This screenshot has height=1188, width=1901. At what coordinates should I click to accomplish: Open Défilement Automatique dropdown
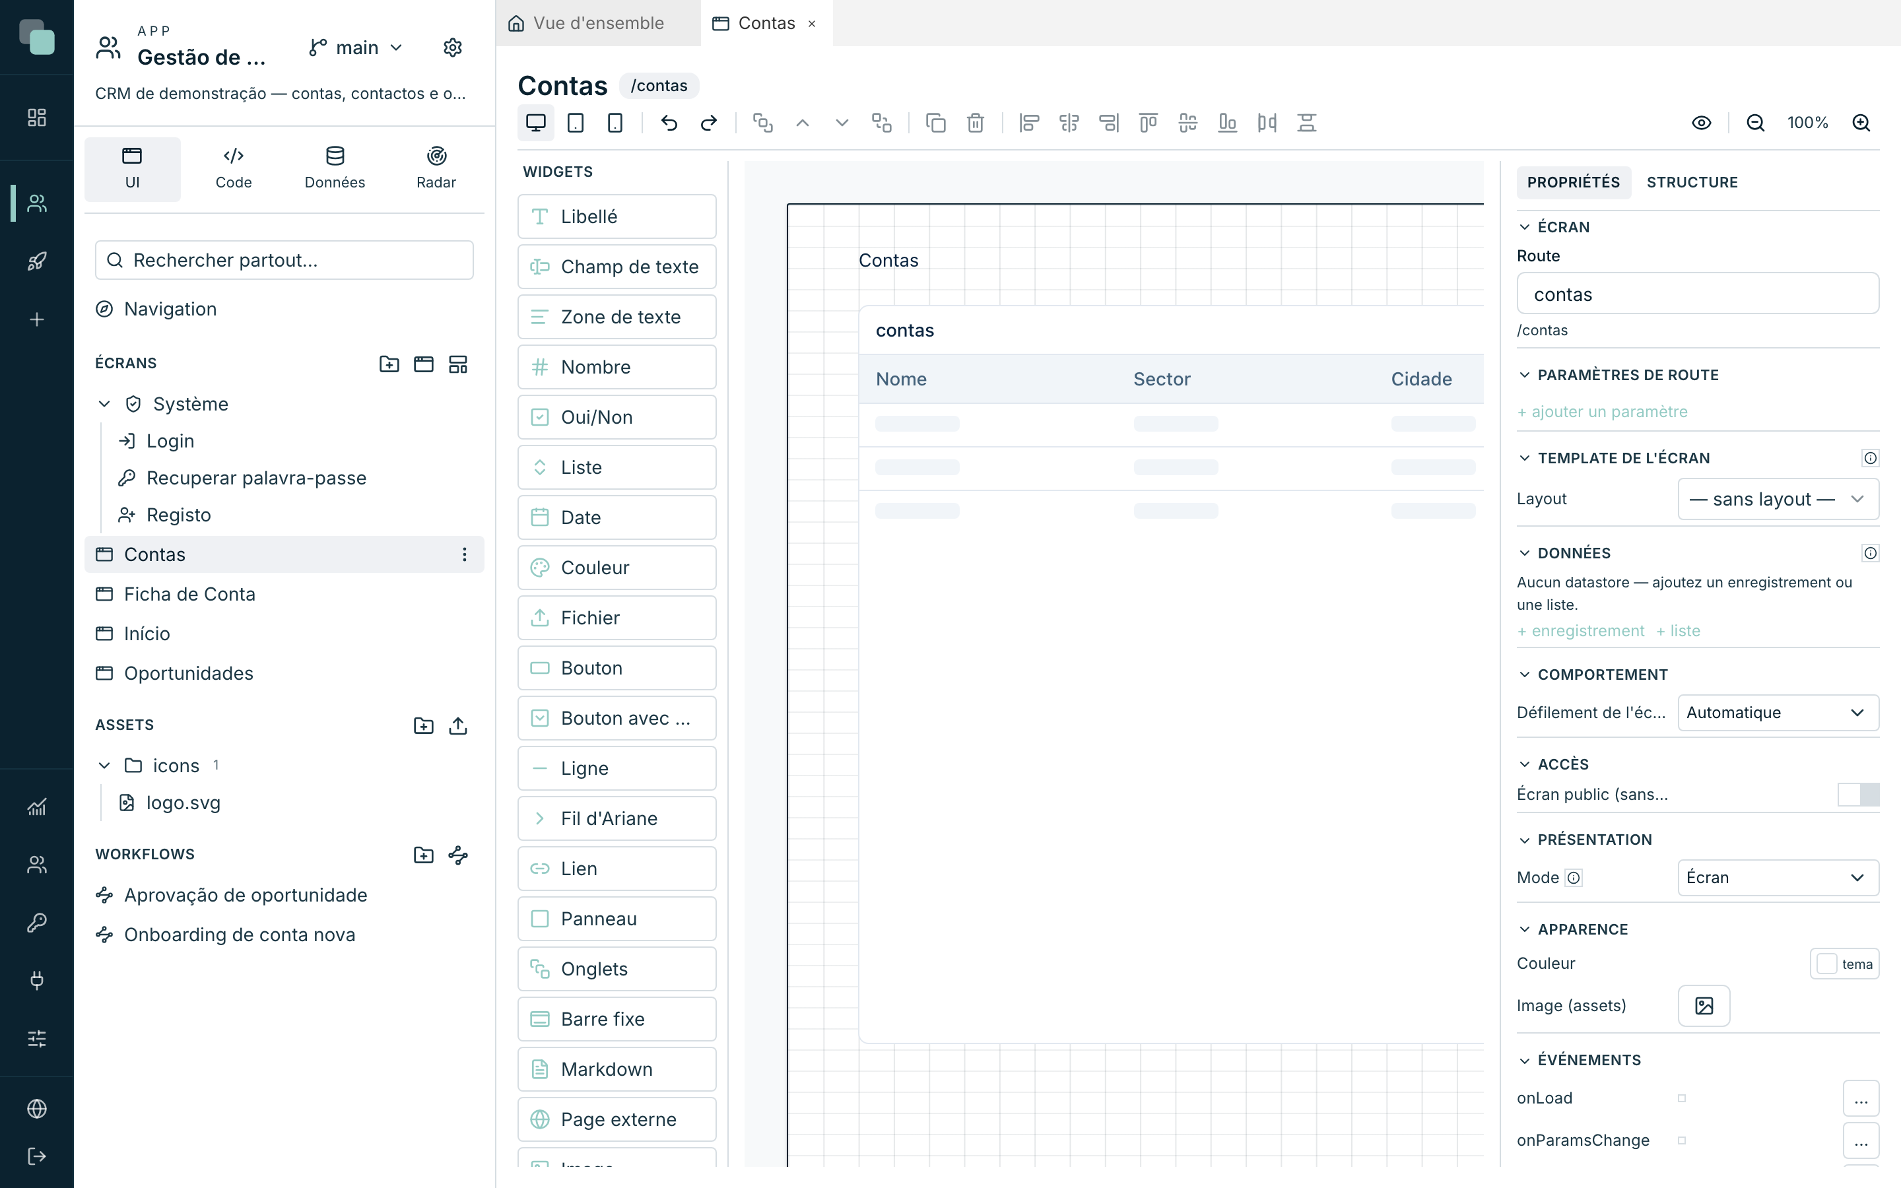point(1778,713)
